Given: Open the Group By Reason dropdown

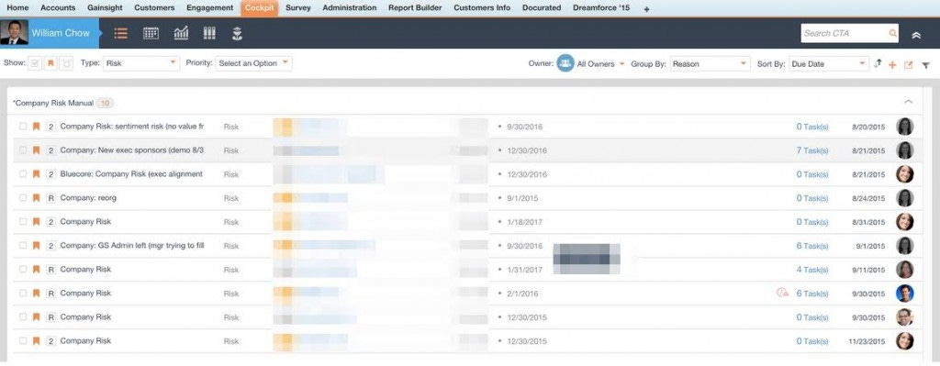Looking at the screenshot, I should [x=710, y=63].
